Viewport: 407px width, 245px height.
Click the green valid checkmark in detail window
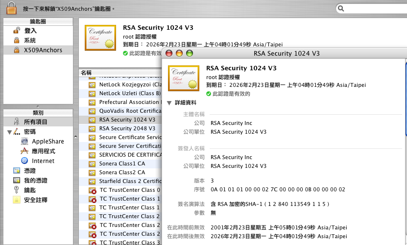coord(209,94)
